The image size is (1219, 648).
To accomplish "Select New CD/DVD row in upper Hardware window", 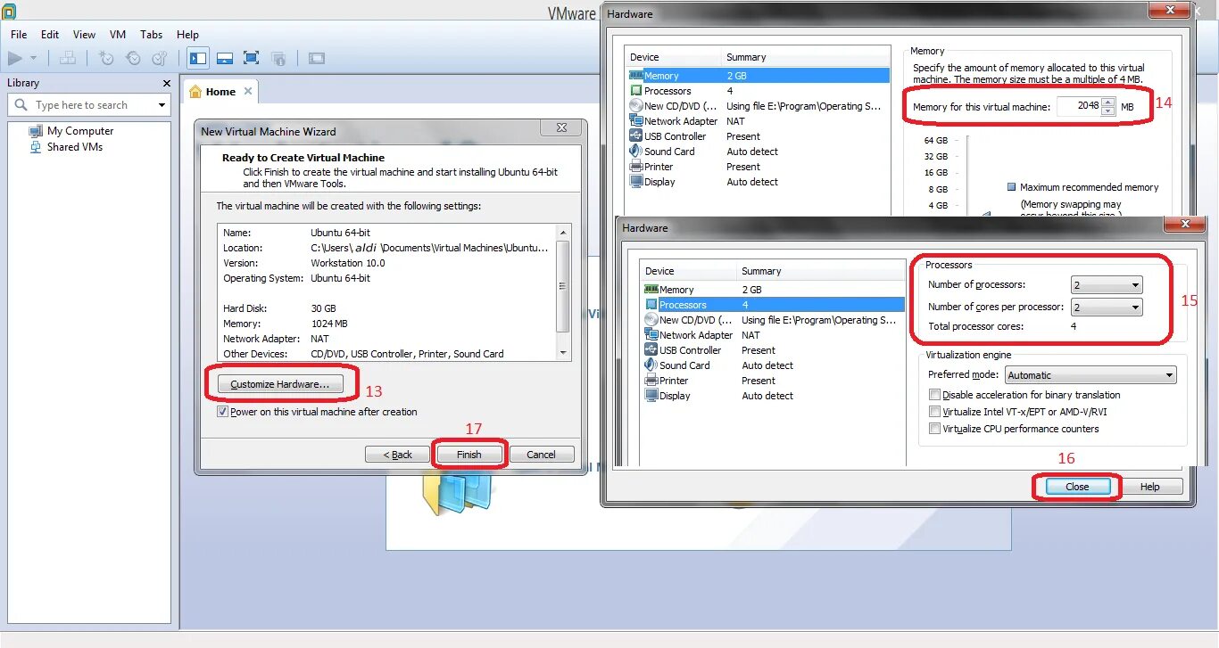I will coord(758,106).
